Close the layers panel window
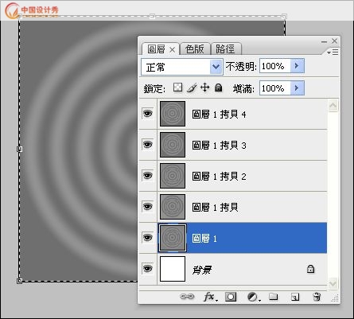The image size is (354, 319). [x=335, y=41]
